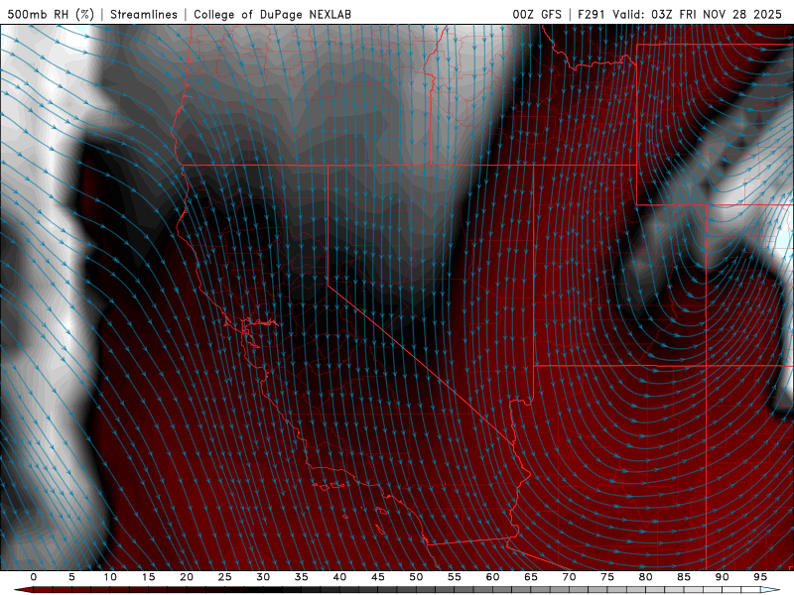Click the '0' value on color scale
This screenshot has width=794, height=595.
click(x=34, y=577)
